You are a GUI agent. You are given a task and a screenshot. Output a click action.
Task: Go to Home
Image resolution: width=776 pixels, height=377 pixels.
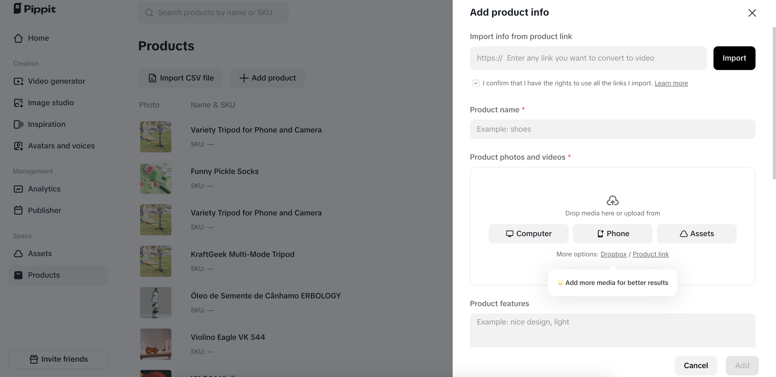(x=39, y=38)
